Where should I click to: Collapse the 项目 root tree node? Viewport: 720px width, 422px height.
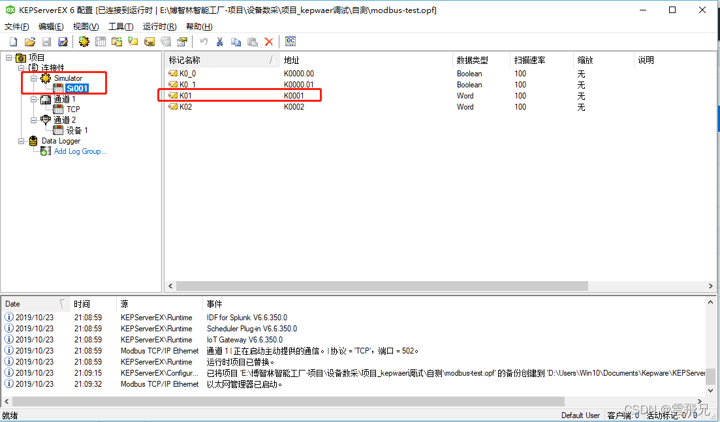pyautogui.click(x=8, y=57)
